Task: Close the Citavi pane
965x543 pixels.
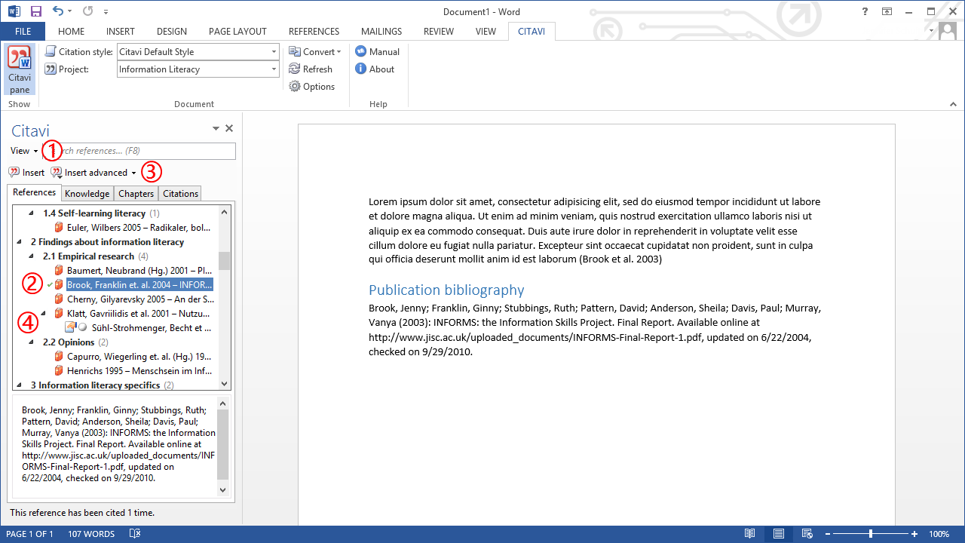Action: (229, 128)
